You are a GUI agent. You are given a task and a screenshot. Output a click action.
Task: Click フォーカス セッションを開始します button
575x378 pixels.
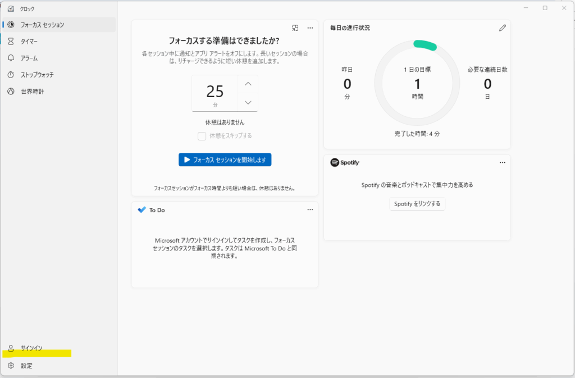pyautogui.click(x=225, y=160)
